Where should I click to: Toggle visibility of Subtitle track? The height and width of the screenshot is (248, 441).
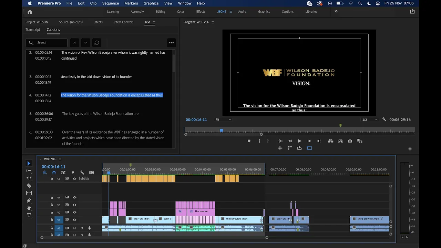pyautogui.click(x=74, y=179)
